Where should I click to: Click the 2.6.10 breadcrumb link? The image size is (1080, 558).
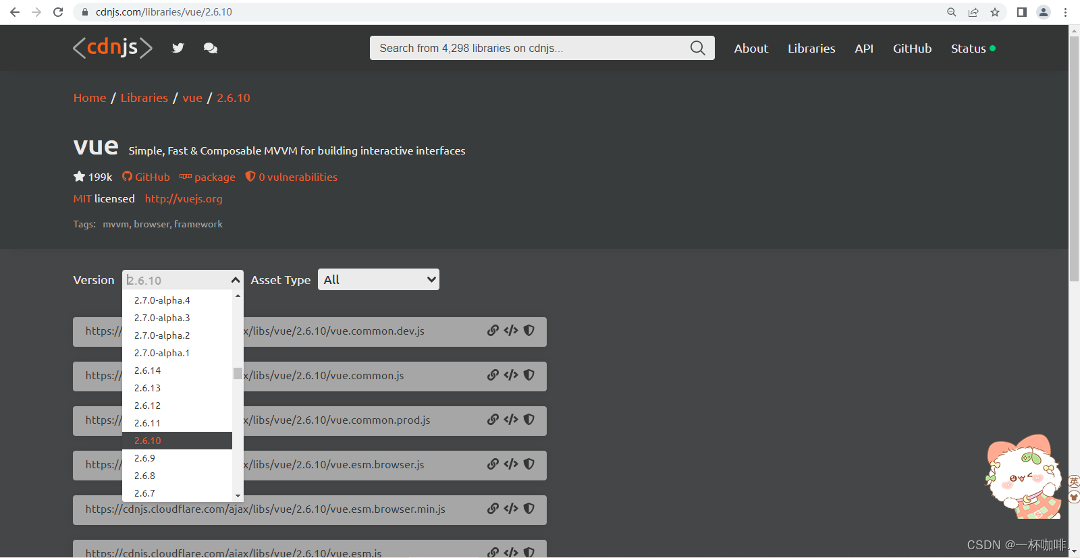click(x=234, y=98)
